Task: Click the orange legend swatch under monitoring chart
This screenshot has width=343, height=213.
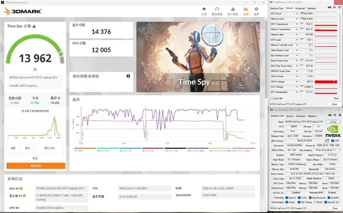Action: 85,148
